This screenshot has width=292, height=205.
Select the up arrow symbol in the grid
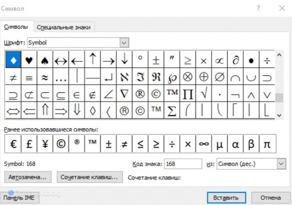(93, 60)
